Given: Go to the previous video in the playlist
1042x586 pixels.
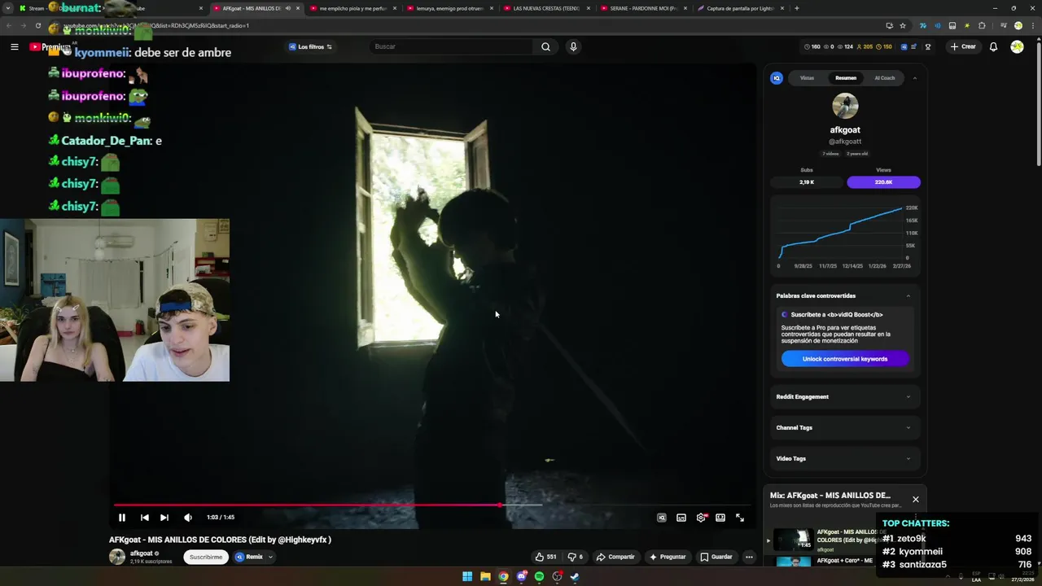Looking at the screenshot, I should (x=144, y=518).
